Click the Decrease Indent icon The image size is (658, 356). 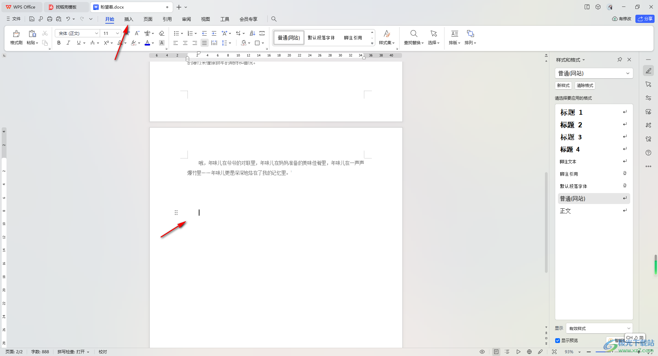[204, 33]
